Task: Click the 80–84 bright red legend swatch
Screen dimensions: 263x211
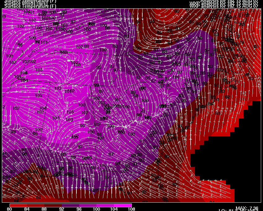Action: 18,205
